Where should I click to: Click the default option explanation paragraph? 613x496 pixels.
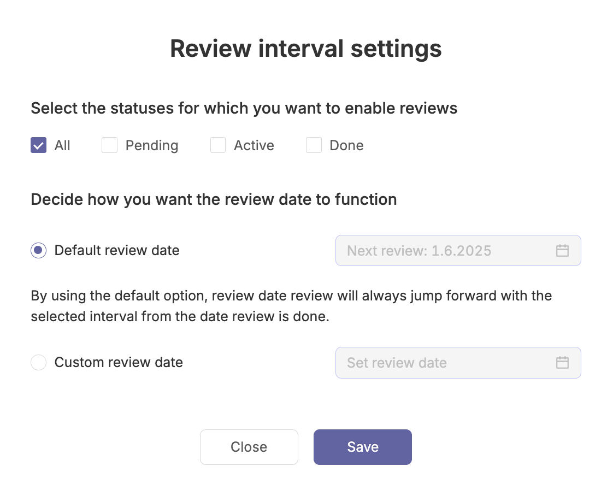pyautogui.click(x=291, y=306)
